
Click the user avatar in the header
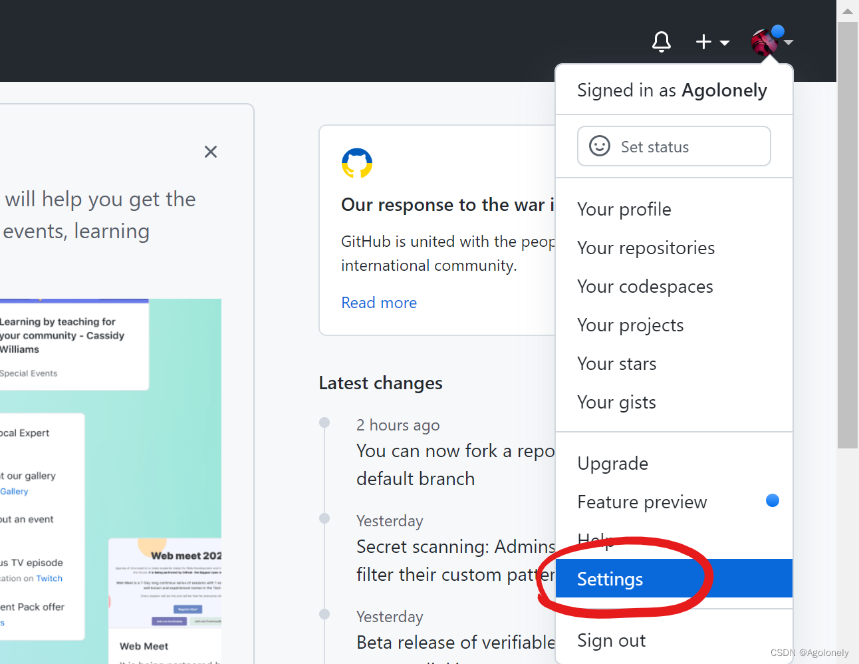pyautogui.click(x=764, y=42)
